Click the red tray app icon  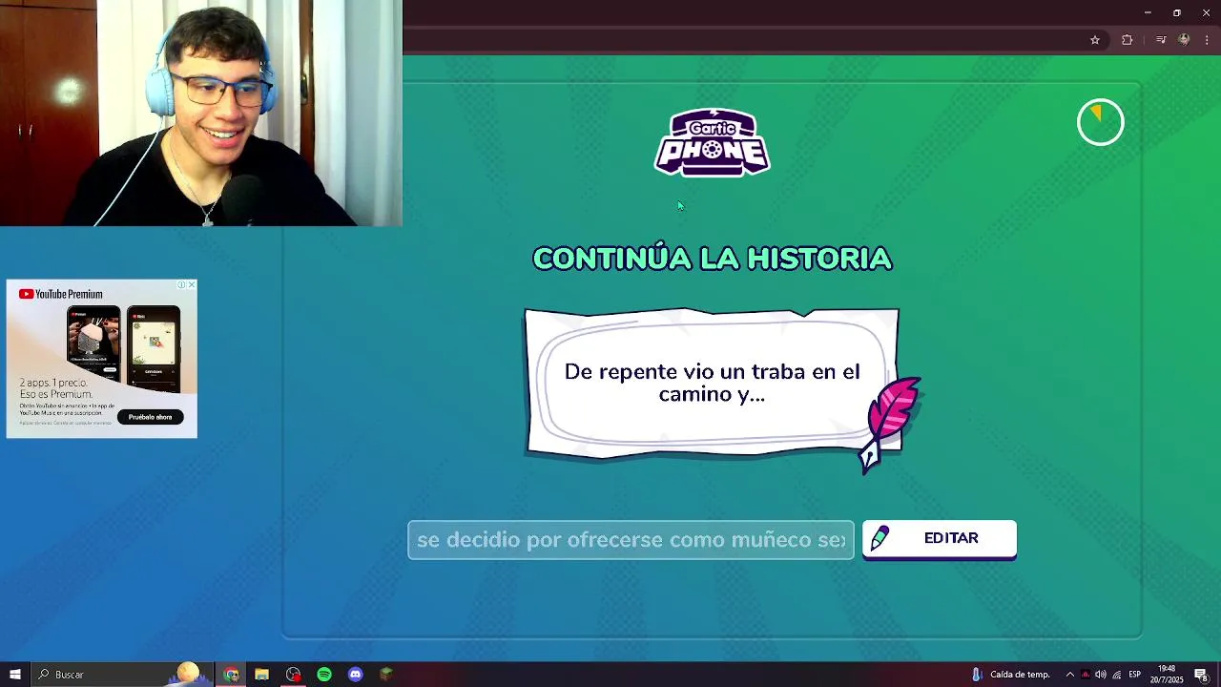click(1086, 675)
